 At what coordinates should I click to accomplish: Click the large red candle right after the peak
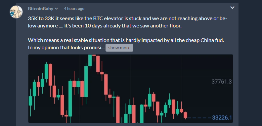pos(98,64)
